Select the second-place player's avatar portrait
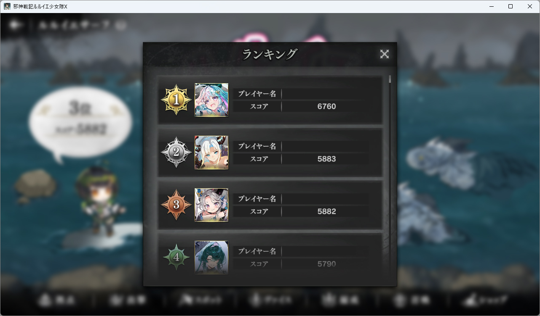This screenshot has width=540, height=316. pyautogui.click(x=211, y=153)
